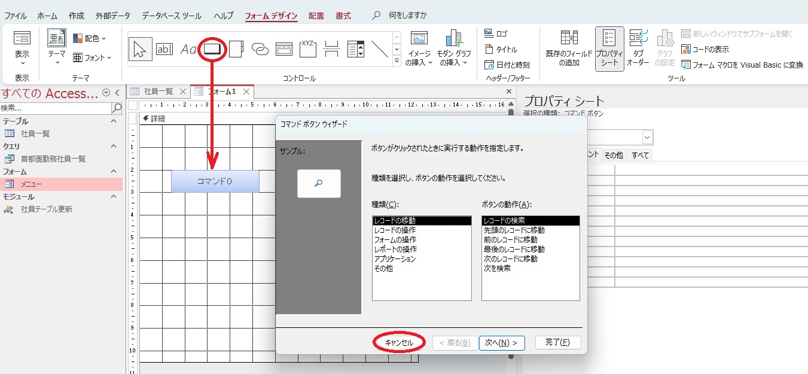Switch to the 配置 ribbon tab
808x374 pixels.
click(x=316, y=16)
